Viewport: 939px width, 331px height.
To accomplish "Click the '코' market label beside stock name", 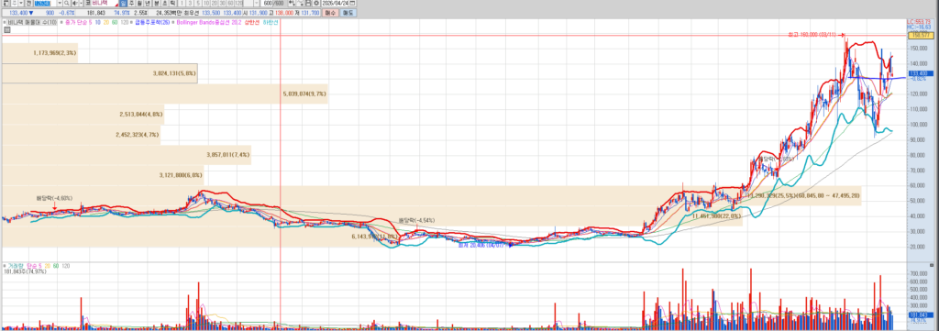I will pyautogui.click(x=88, y=3).
